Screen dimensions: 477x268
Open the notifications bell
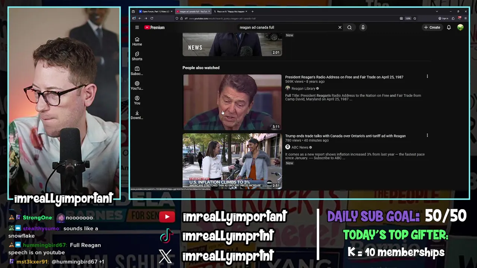coord(449,28)
